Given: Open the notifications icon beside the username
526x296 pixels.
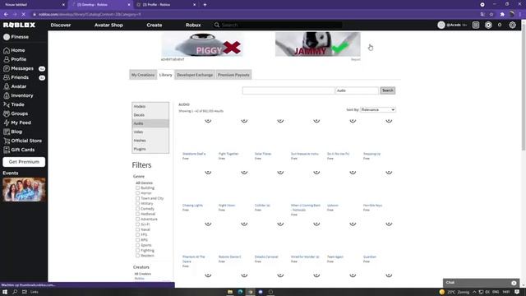Looking at the screenshot, I should [476, 25].
